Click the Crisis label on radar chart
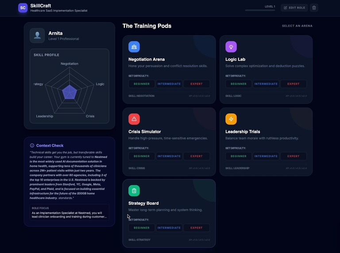 click(x=90, y=116)
